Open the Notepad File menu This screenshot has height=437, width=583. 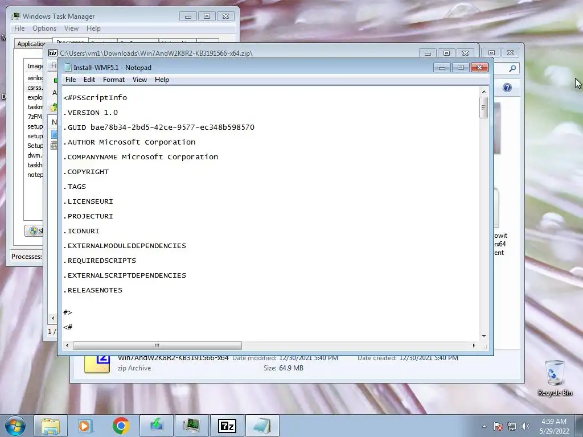point(70,80)
